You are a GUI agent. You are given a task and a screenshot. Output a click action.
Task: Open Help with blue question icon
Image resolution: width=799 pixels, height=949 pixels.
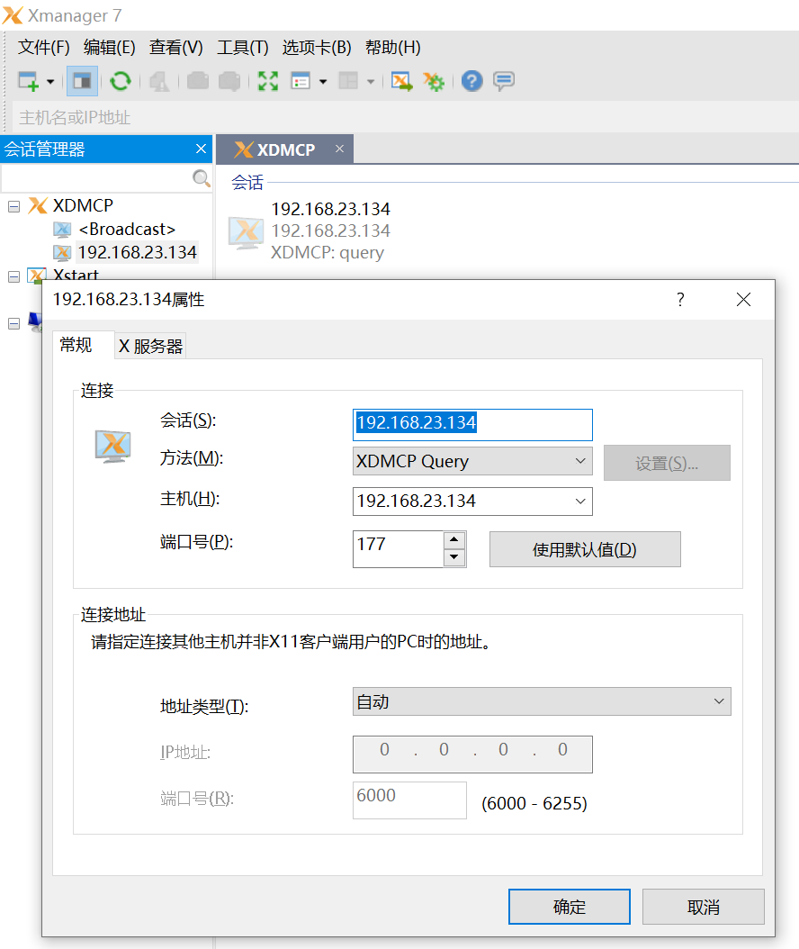point(471,81)
